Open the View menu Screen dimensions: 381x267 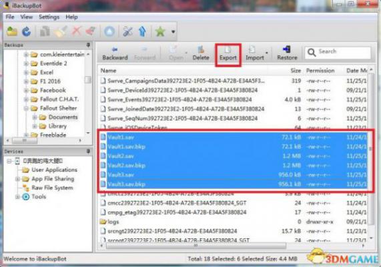[x=27, y=17]
